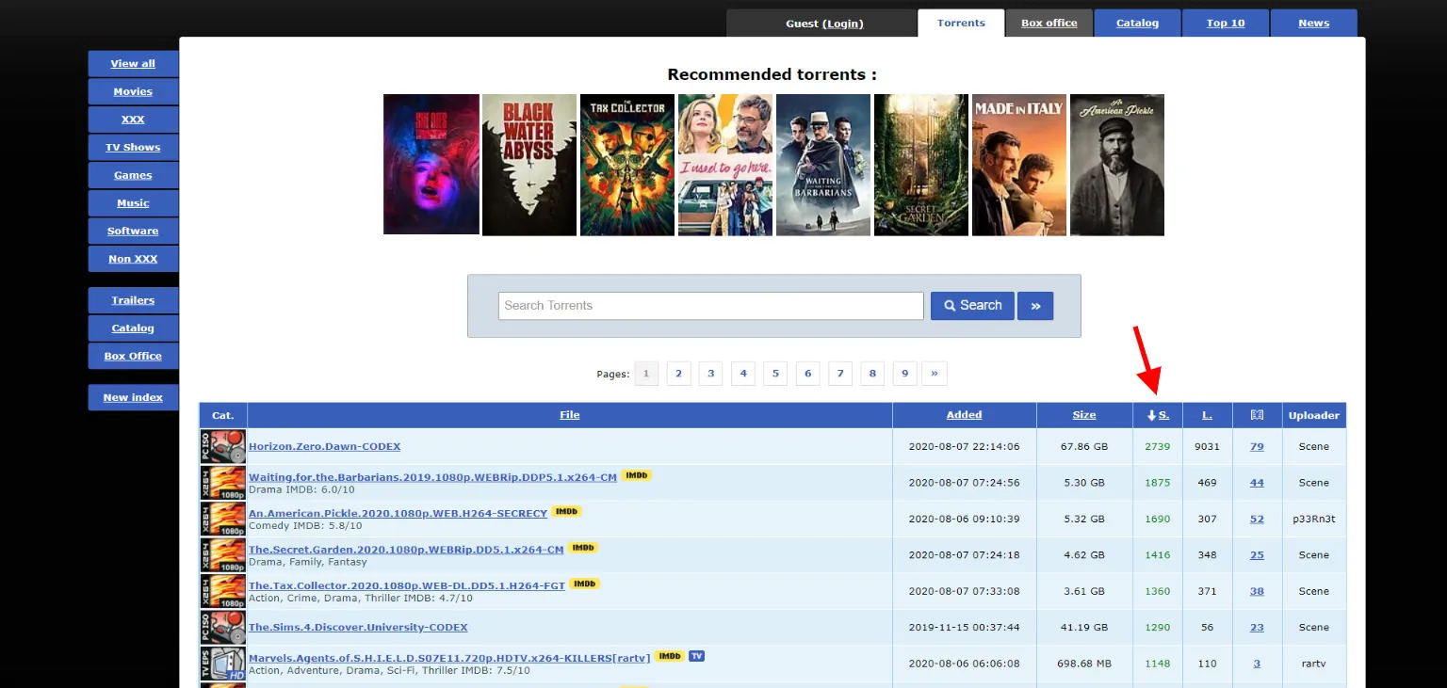This screenshot has height=688, width=1447.
Task: Open The.Sims.4.Discover.University-CODEX link
Action: pyautogui.click(x=358, y=628)
